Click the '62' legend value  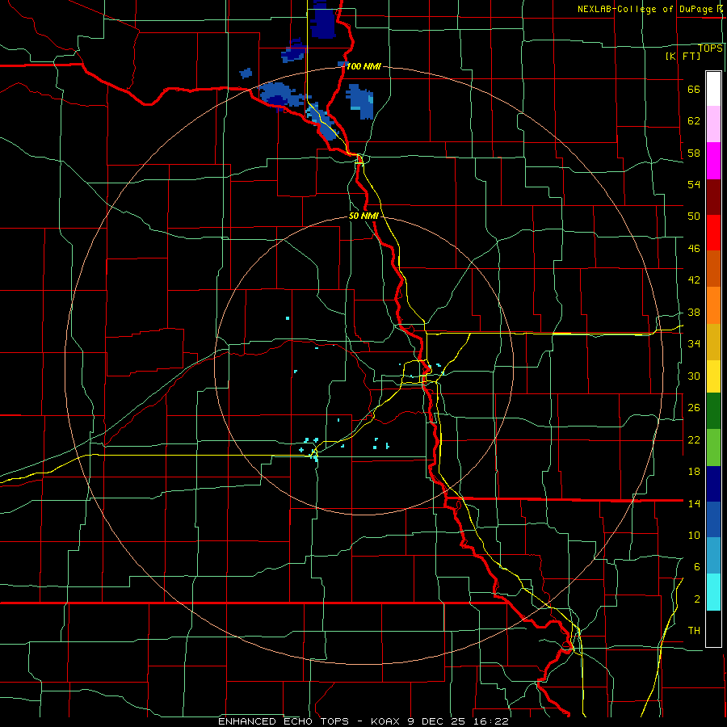(x=694, y=121)
